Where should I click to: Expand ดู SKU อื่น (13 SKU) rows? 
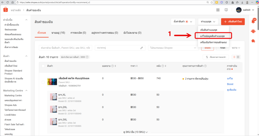click(x=135, y=132)
